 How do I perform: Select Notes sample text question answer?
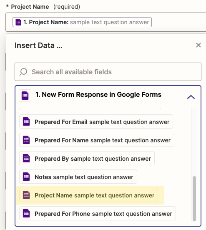point(78,177)
